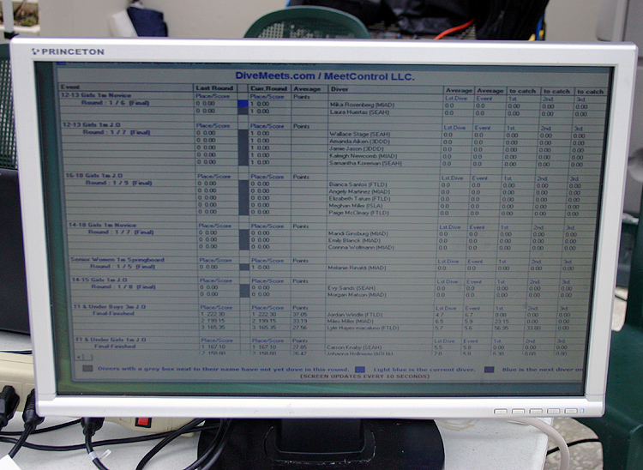
Task: Select diver Wallace Stage (SEAH)
Action: tap(359, 134)
